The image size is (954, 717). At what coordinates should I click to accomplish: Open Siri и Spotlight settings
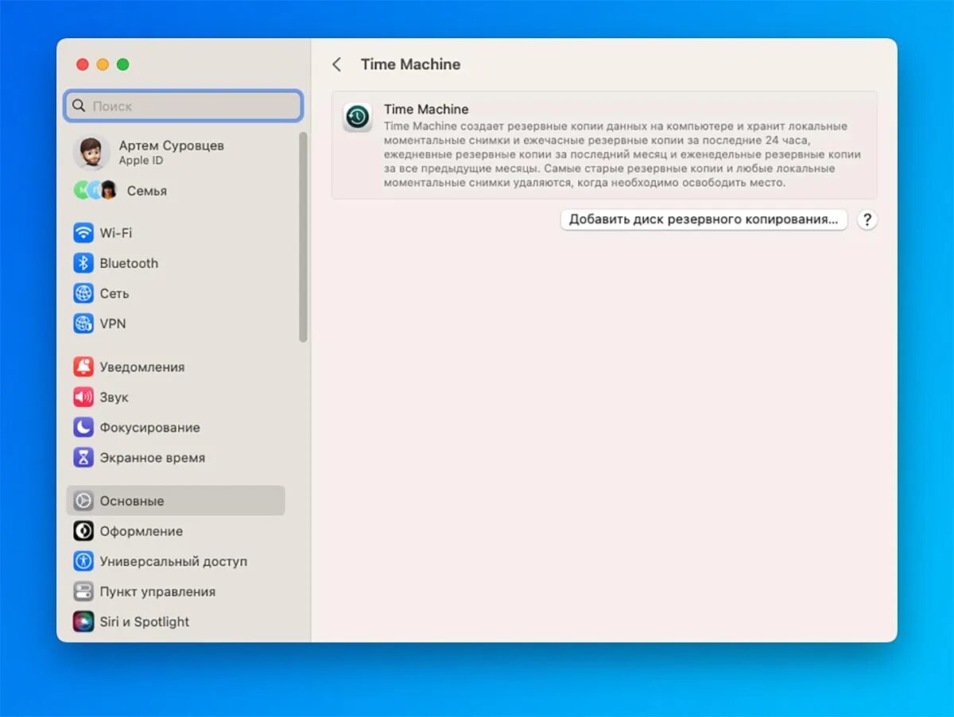176,622
